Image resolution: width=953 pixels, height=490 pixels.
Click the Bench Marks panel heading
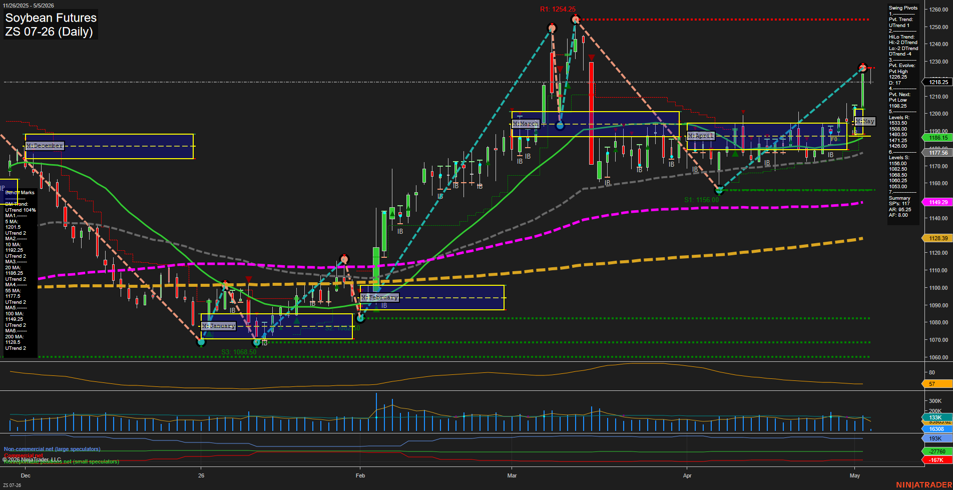[x=20, y=193]
